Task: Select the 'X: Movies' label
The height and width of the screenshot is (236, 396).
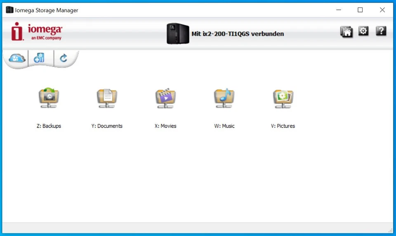Action: [165, 126]
